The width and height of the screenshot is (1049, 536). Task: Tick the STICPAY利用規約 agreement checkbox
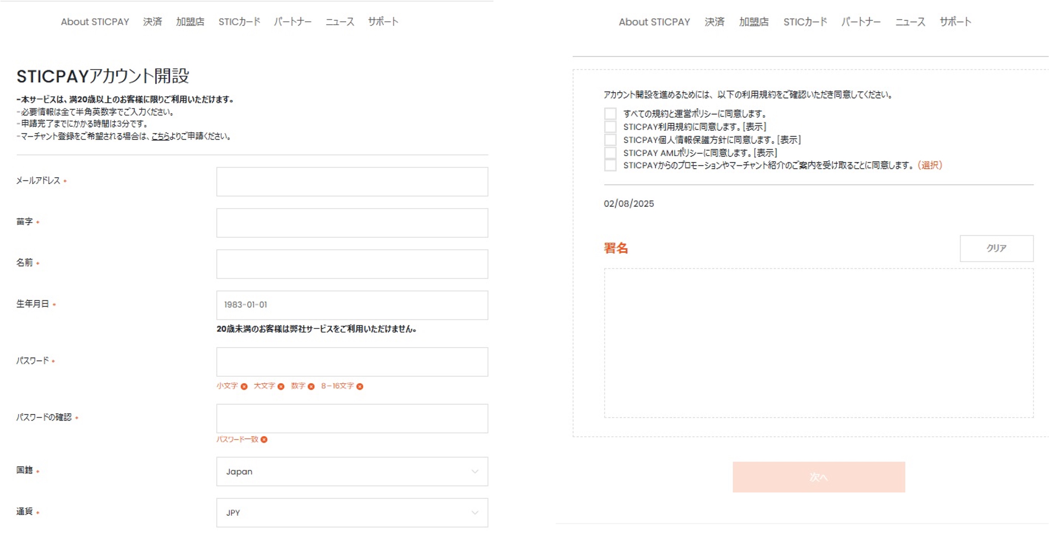[610, 127]
